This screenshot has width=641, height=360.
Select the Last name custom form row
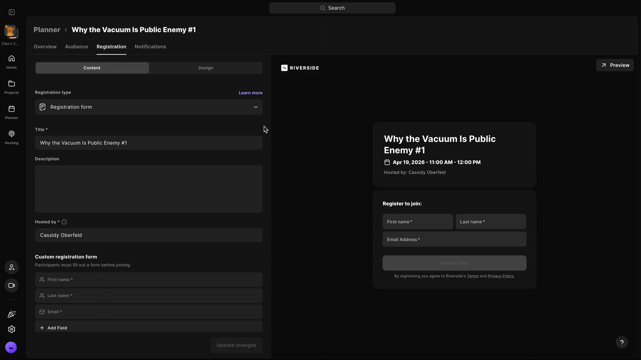[149, 296]
